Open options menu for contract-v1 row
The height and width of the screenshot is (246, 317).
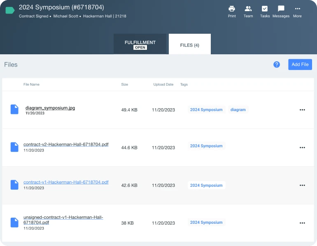pos(302,186)
